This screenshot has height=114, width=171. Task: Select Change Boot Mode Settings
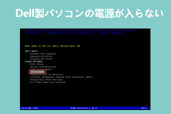(46, 80)
